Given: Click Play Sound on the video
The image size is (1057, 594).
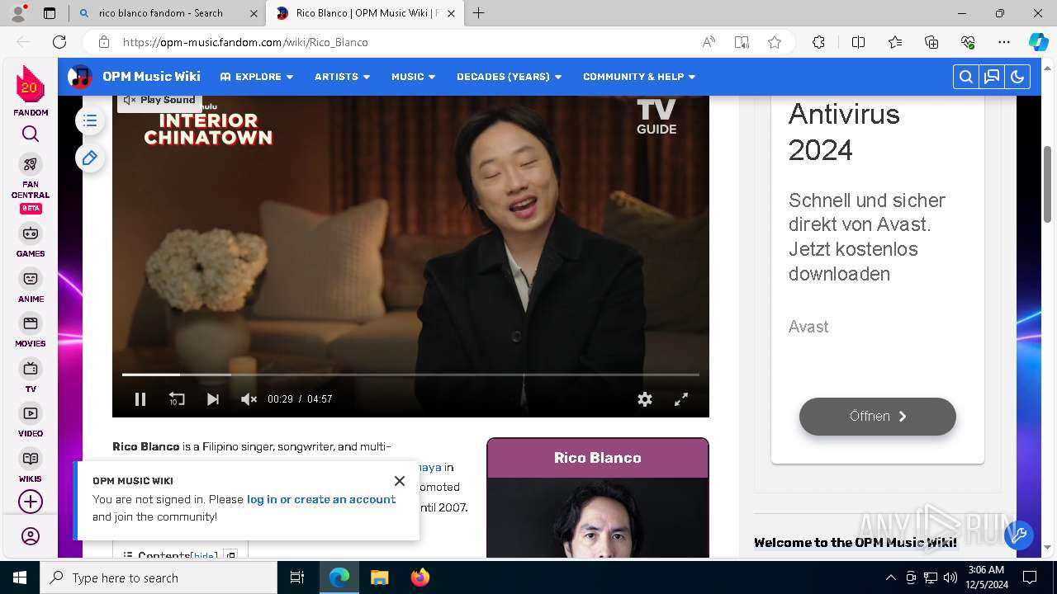Looking at the screenshot, I should [159, 100].
